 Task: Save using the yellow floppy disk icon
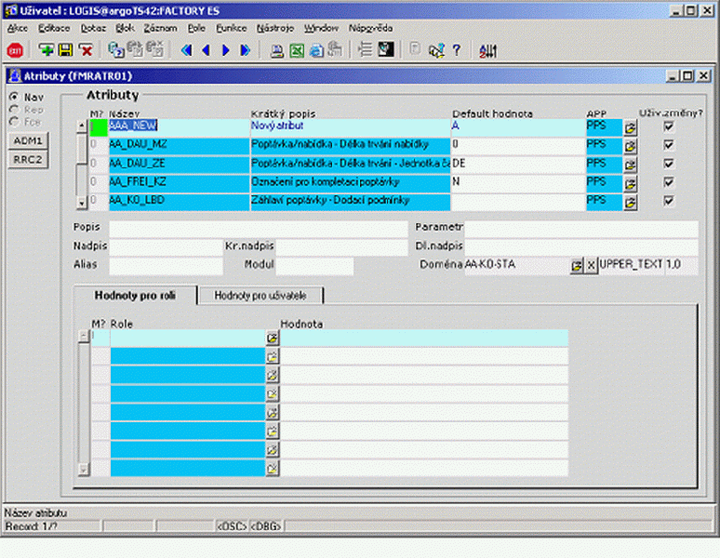65,49
